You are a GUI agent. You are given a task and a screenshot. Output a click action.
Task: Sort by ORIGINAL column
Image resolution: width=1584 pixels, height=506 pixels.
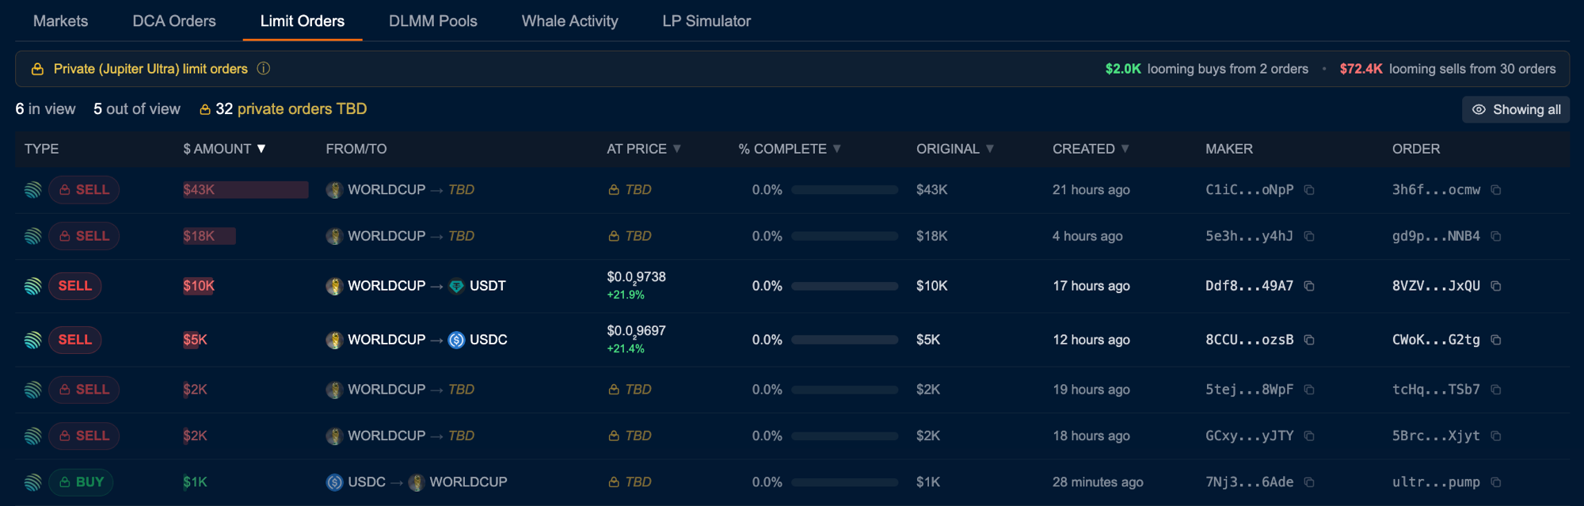point(954,149)
